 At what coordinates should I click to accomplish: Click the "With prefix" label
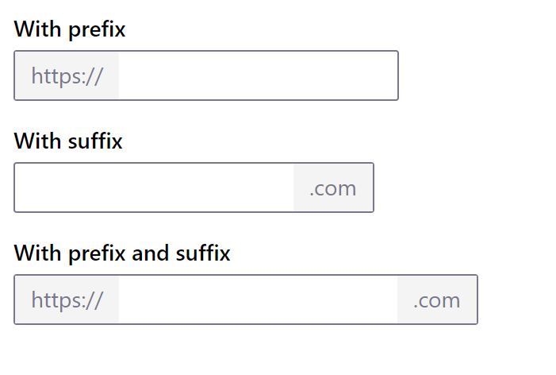[70, 29]
